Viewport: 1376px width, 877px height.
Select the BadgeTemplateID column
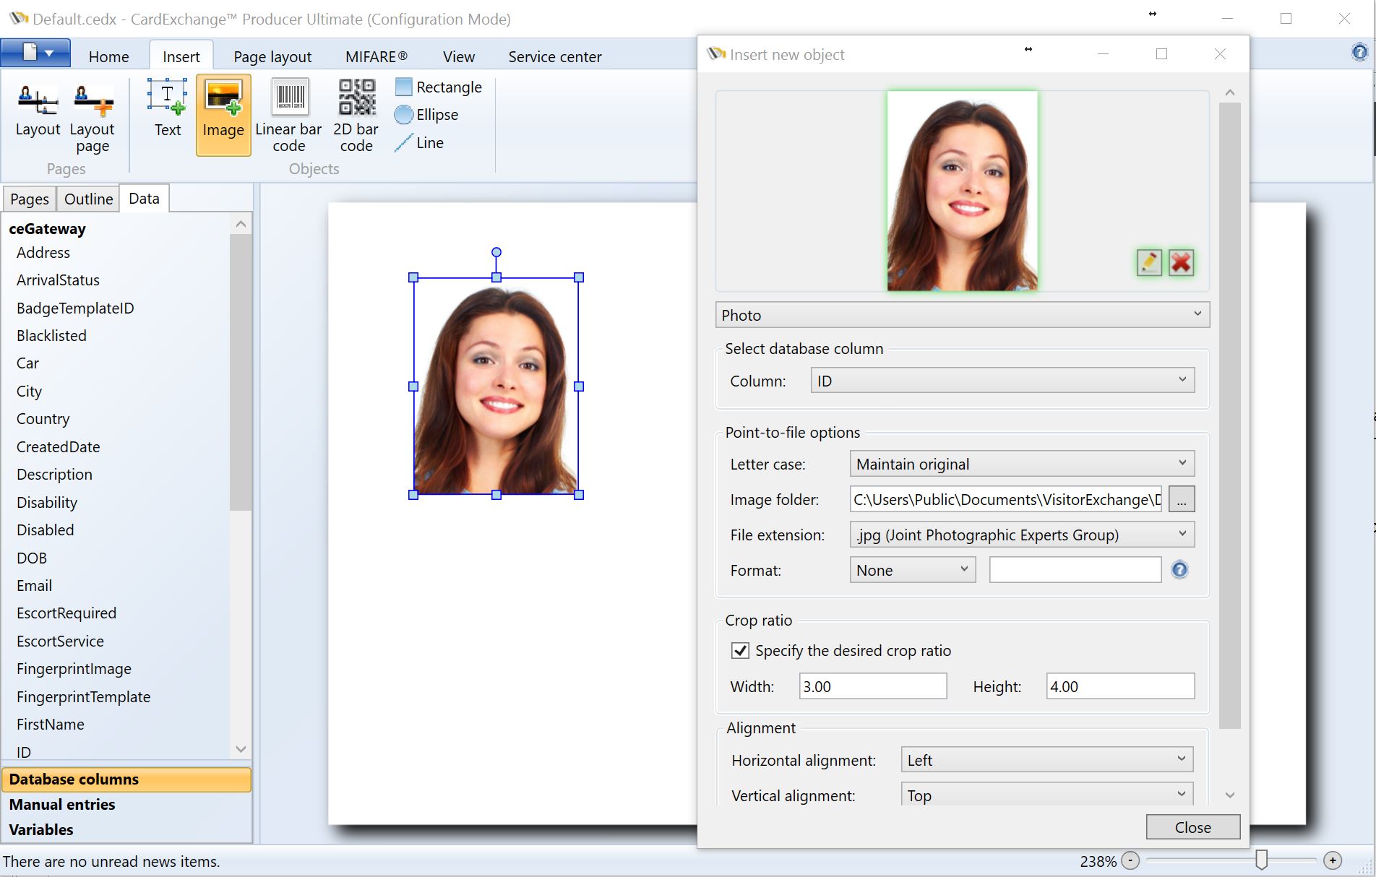tap(75, 308)
